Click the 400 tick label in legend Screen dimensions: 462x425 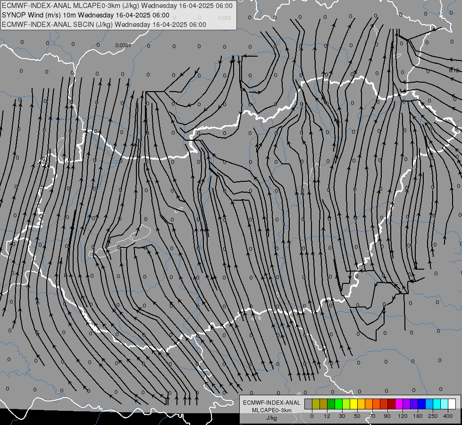click(448, 416)
